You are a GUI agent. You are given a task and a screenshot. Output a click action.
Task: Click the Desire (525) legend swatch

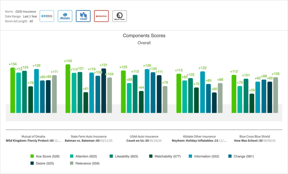32,163
